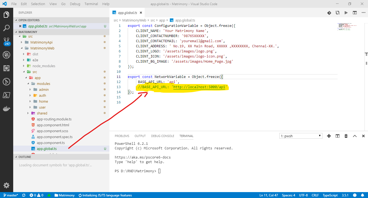This screenshot has height=198, width=368.
Task: Change encoding via UTF-8 status item
Action: pos(303,195)
